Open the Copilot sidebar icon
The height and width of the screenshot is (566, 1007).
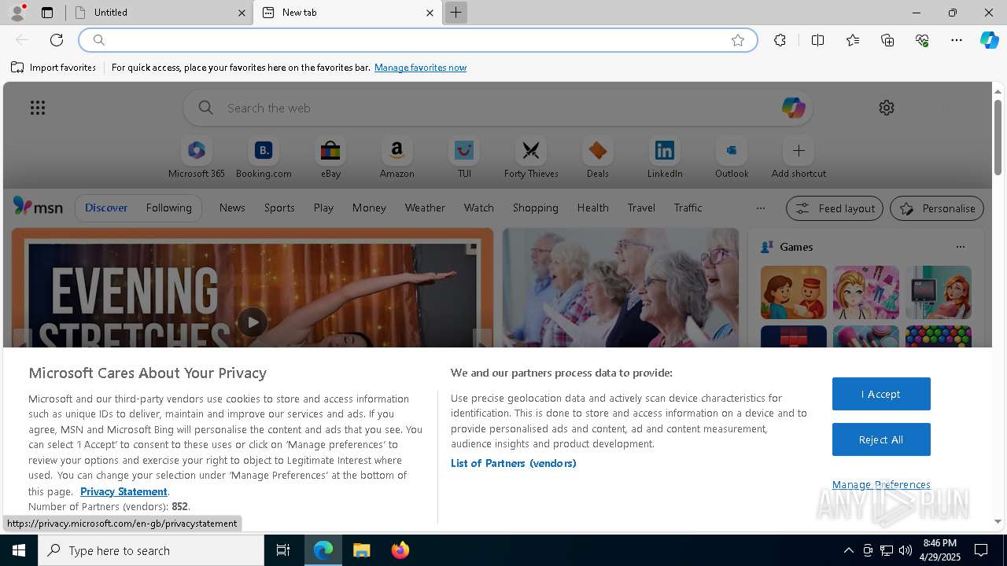click(x=989, y=40)
